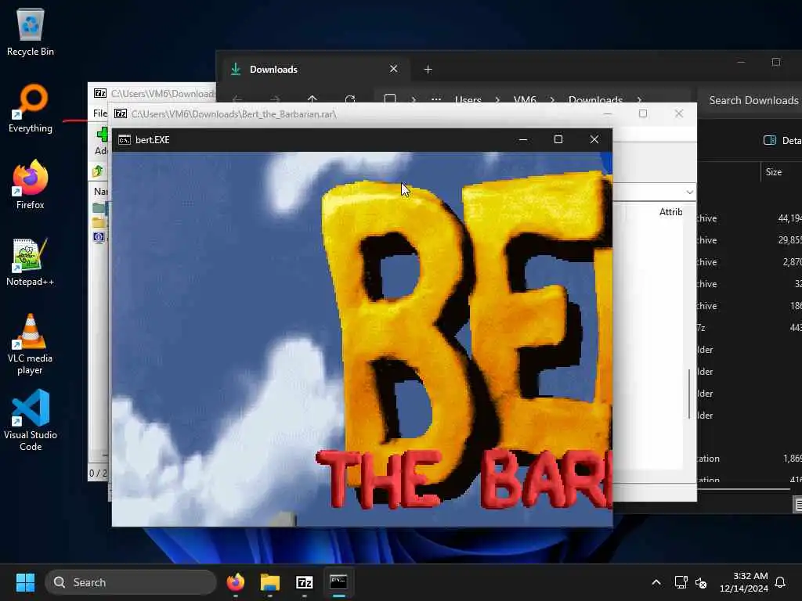Refresh the File Explorer Downloads view
802x601 pixels.
point(350,99)
